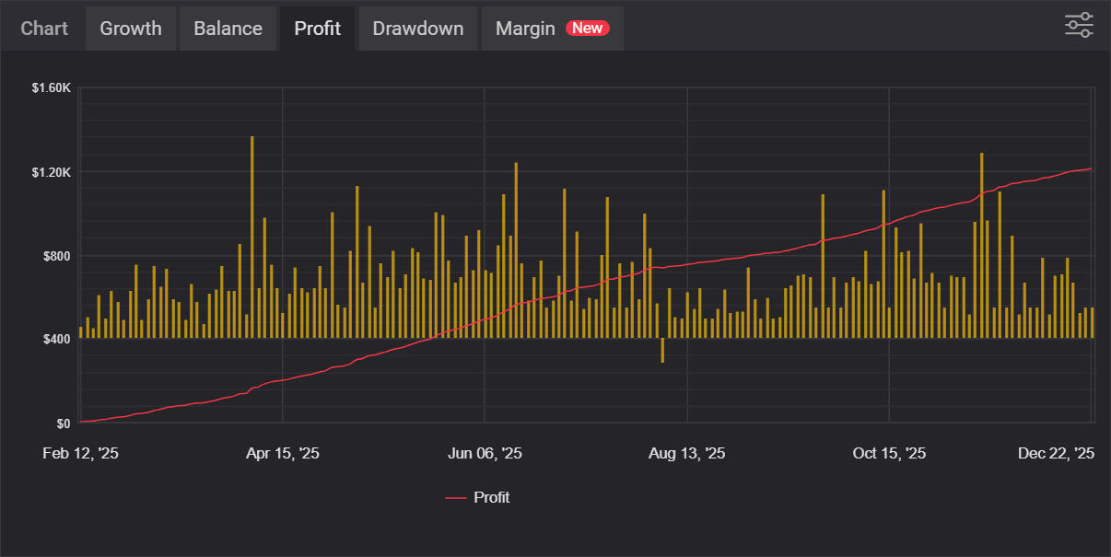Click the red line icon in legend

(x=456, y=498)
